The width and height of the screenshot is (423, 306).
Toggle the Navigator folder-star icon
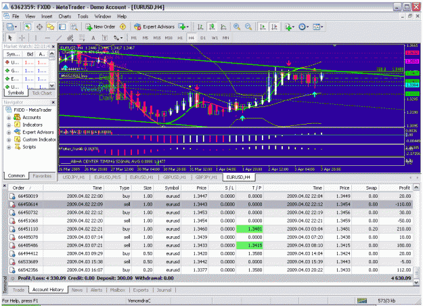[51, 26]
